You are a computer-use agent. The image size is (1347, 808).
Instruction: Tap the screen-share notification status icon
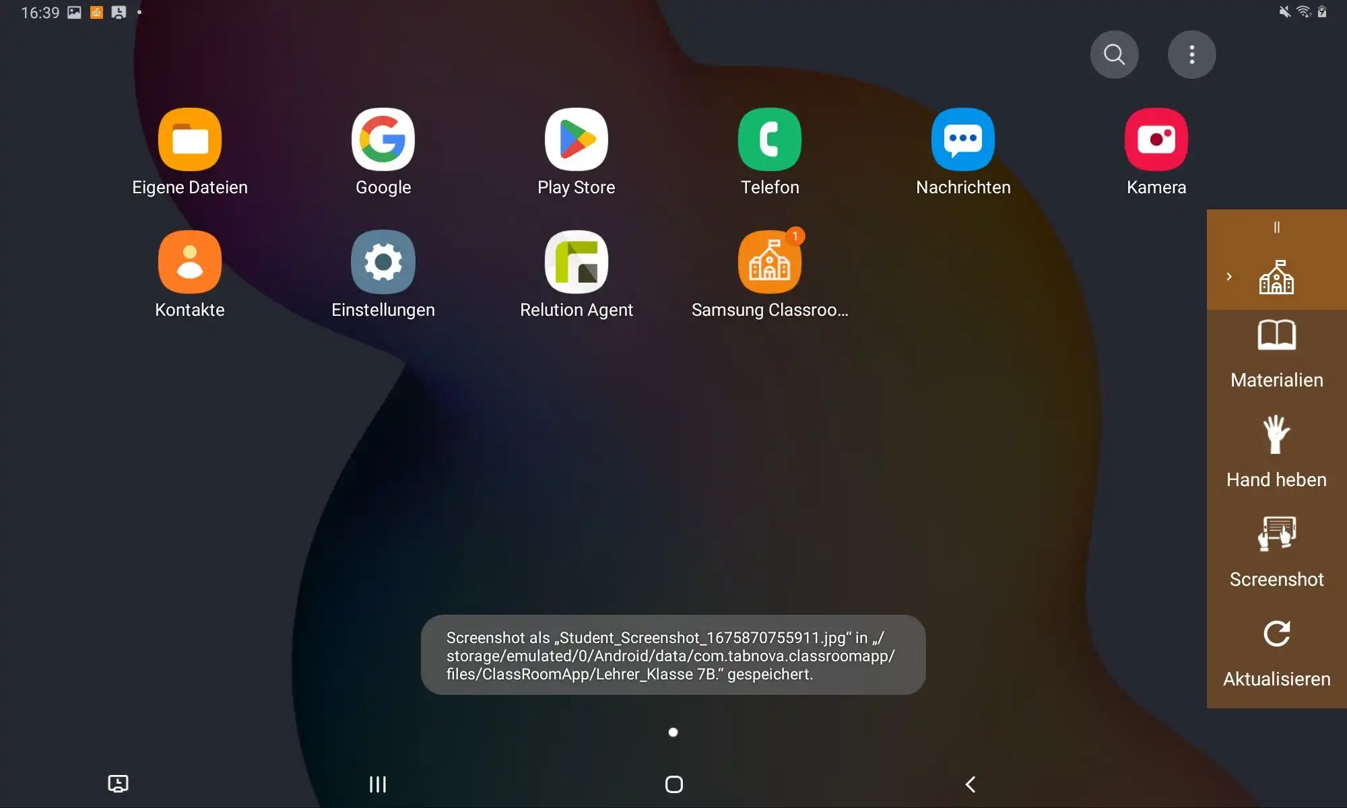click(119, 12)
